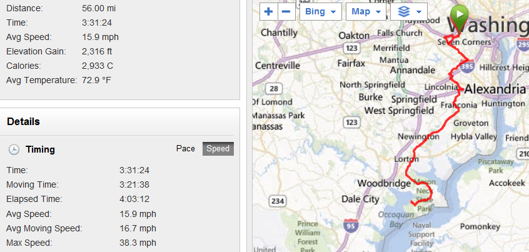Viewport: 529px width, 252px height.
Task: Click the Route 234 highway shield
Action: (x=277, y=201)
